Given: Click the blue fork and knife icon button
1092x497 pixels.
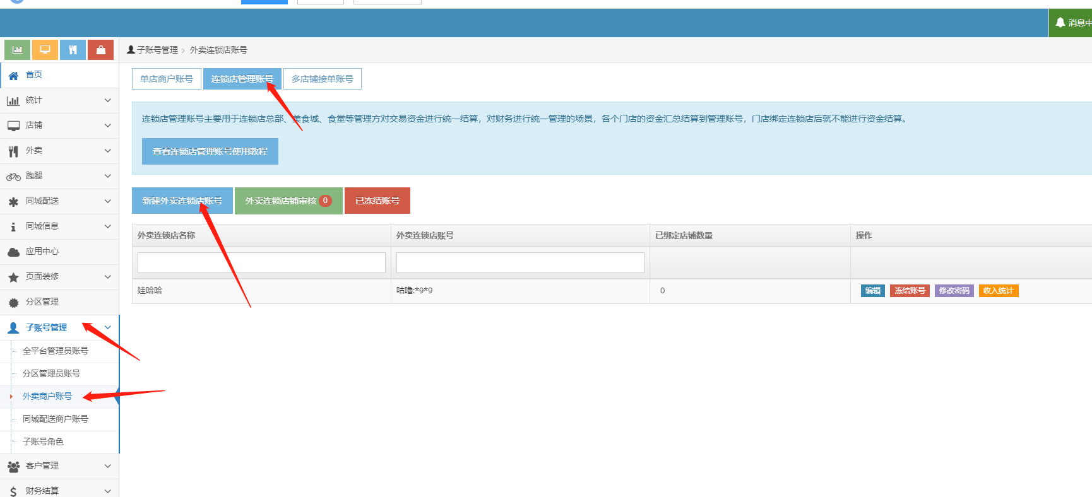Looking at the screenshot, I should 73,50.
